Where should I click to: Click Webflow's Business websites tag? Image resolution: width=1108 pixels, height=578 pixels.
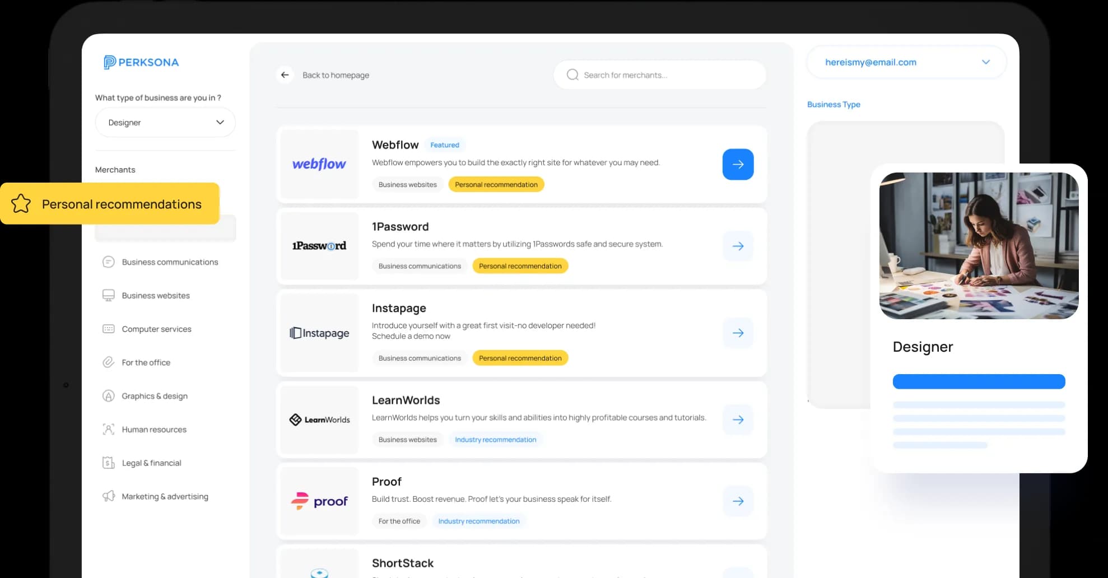[407, 184]
